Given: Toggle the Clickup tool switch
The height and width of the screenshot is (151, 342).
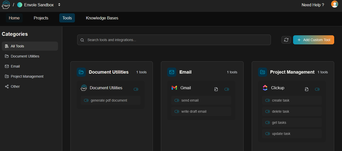Looking at the screenshot, I should [317, 89].
